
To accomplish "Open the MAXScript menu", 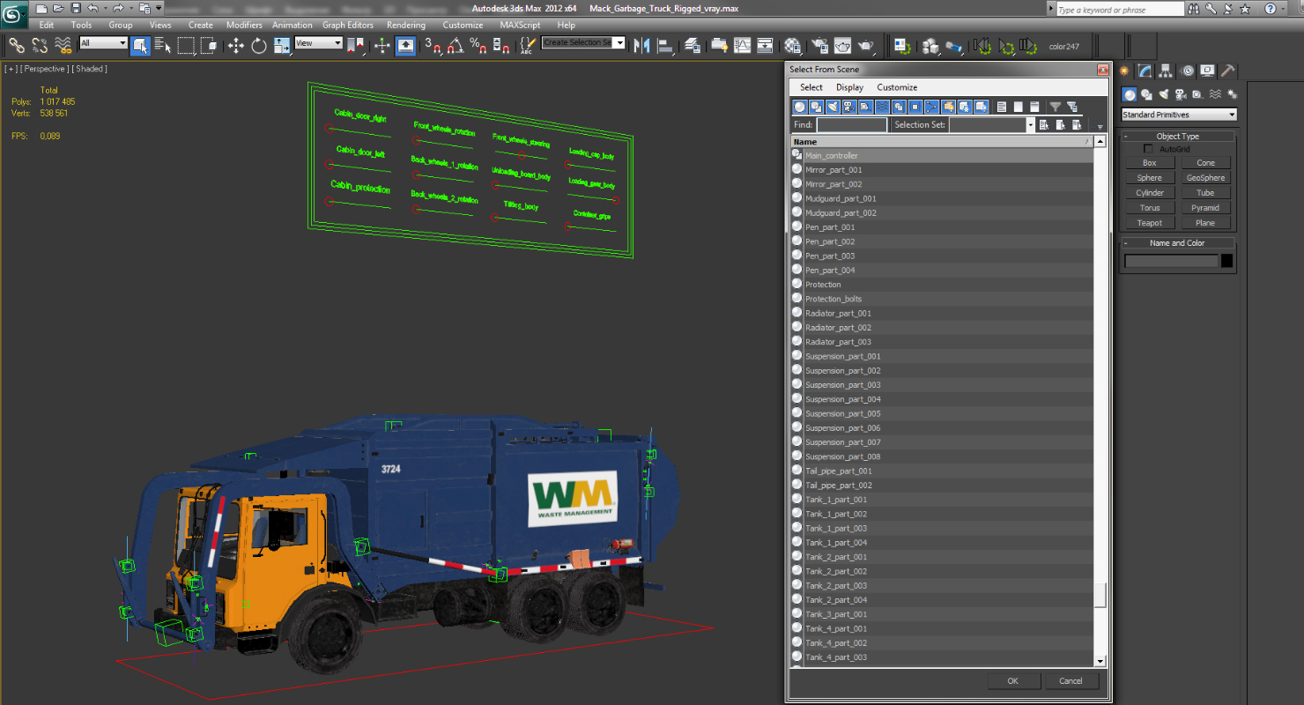I will (520, 25).
